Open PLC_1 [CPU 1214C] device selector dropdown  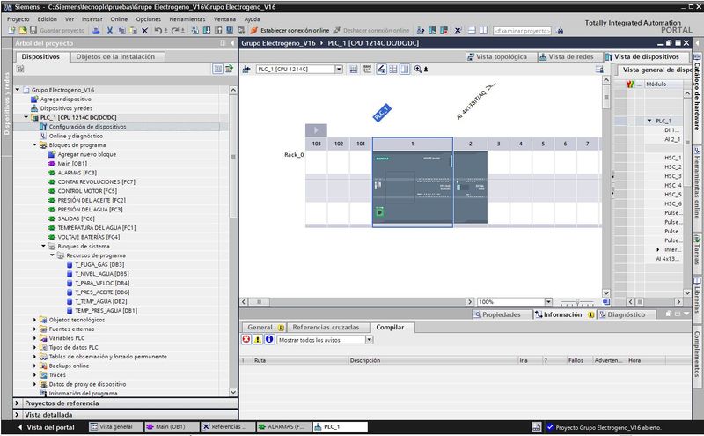[x=339, y=70]
